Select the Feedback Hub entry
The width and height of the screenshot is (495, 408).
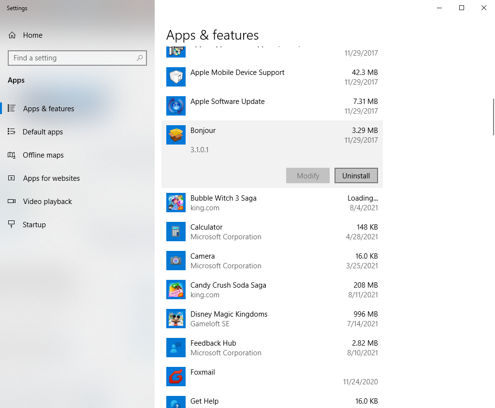[272, 348]
